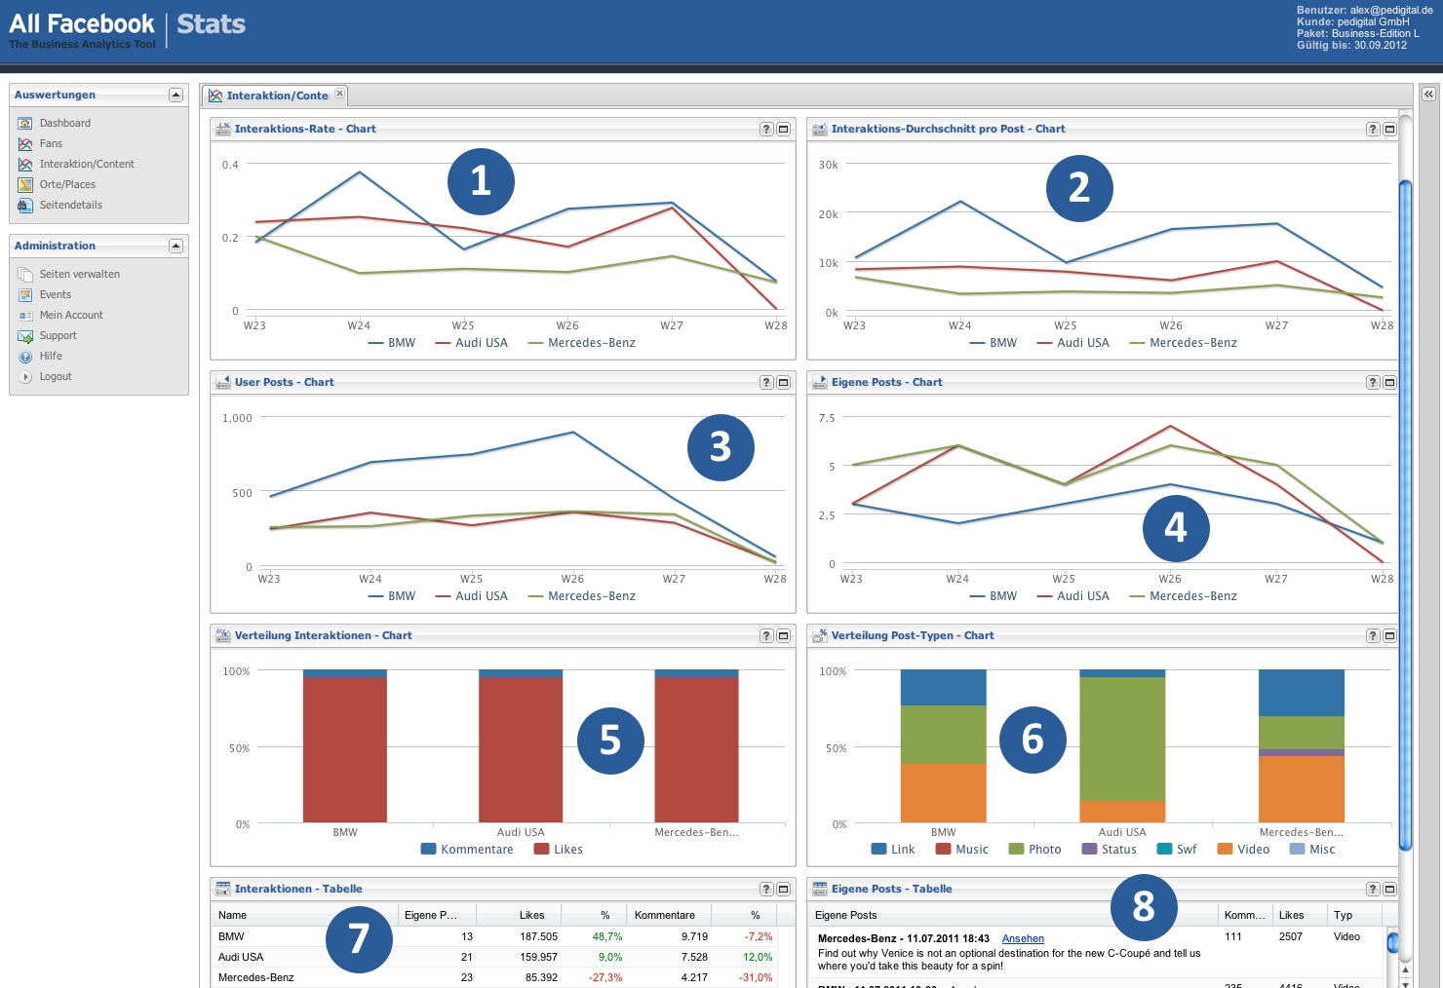Screen dimensions: 1443x988
Task: Open Seiten verwalten
Action: click(79, 274)
